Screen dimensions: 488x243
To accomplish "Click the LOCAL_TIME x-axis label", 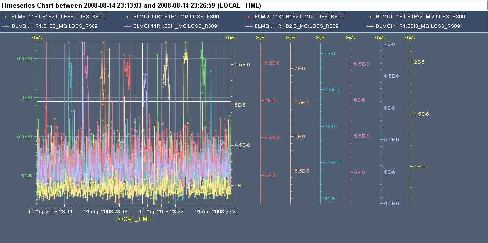I will (x=133, y=219).
